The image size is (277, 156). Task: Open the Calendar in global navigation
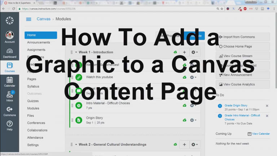(x=9, y=82)
